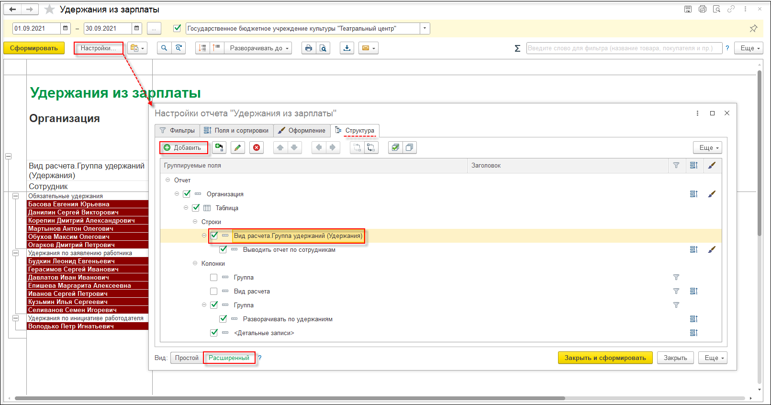Click filter funnel icon in Вид расчета row
This screenshot has width=771, height=405.
[676, 291]
